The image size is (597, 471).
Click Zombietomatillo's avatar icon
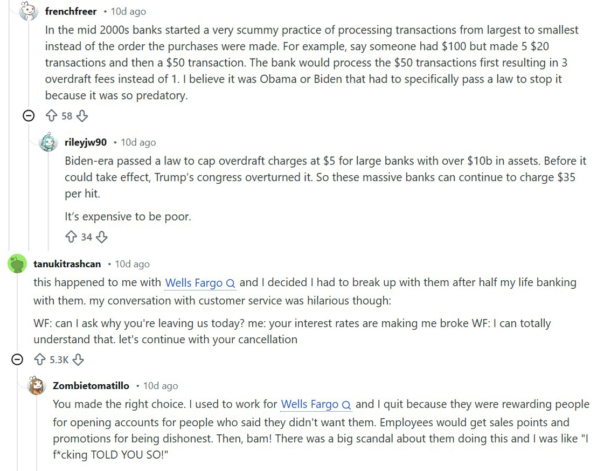(37, 386)
